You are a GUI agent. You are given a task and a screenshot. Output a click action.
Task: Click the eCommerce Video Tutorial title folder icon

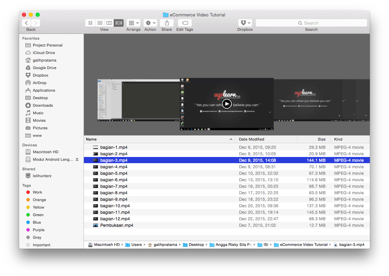165,15
